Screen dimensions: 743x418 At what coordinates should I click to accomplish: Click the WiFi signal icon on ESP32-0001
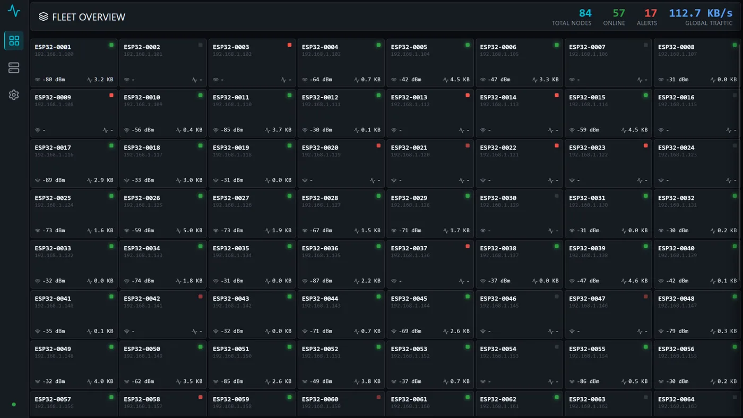pos(38,80)
